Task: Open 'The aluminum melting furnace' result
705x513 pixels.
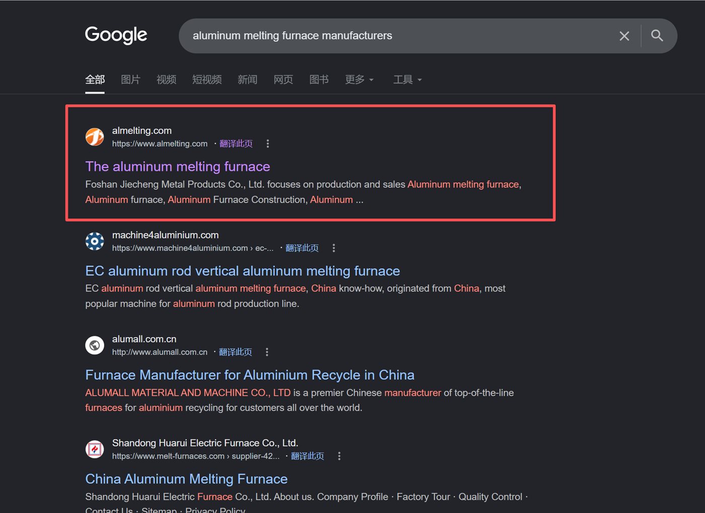Action: coord(178,166)
